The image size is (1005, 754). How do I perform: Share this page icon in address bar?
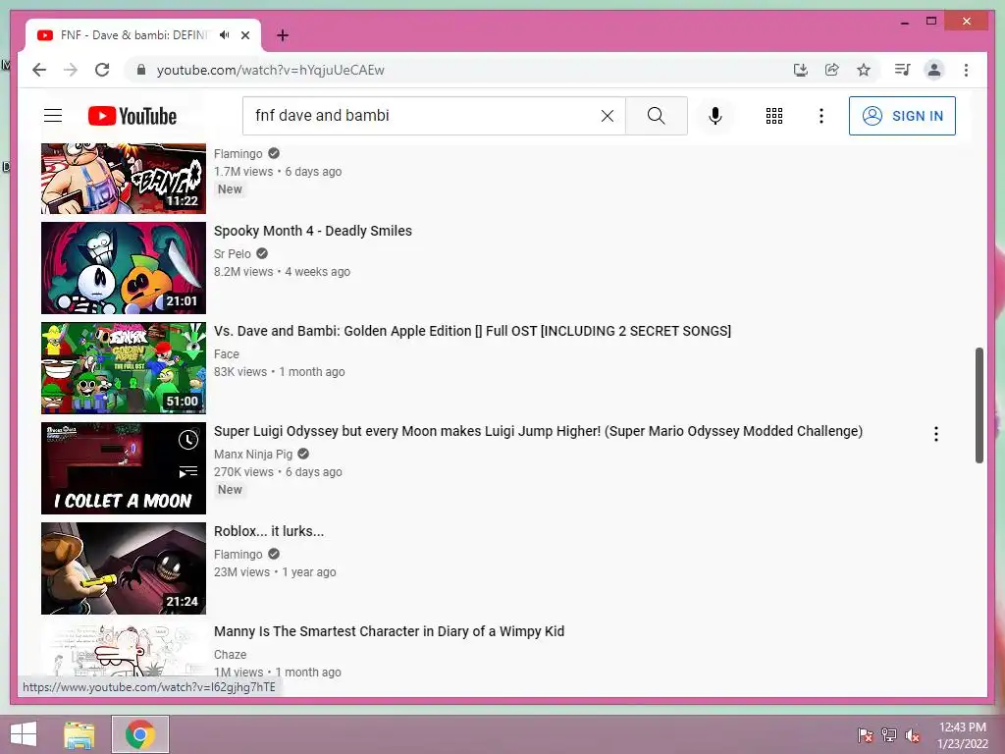pyautogui.click(x=832, y=70)
